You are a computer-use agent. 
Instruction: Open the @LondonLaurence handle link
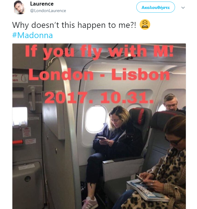click(48, 11)
